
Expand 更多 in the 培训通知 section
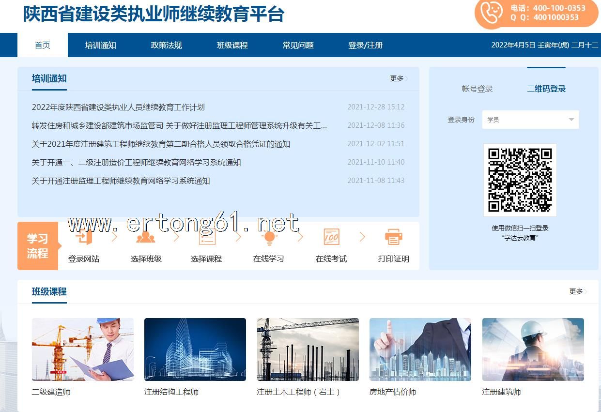[398, 78]
